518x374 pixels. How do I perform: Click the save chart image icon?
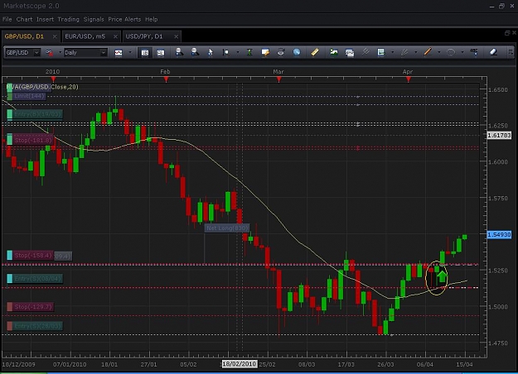point(334,52)
